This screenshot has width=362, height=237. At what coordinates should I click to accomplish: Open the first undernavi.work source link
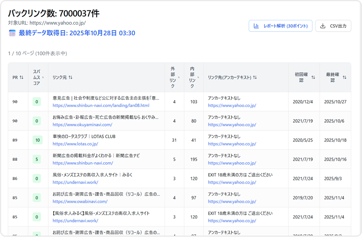(75, 182)
